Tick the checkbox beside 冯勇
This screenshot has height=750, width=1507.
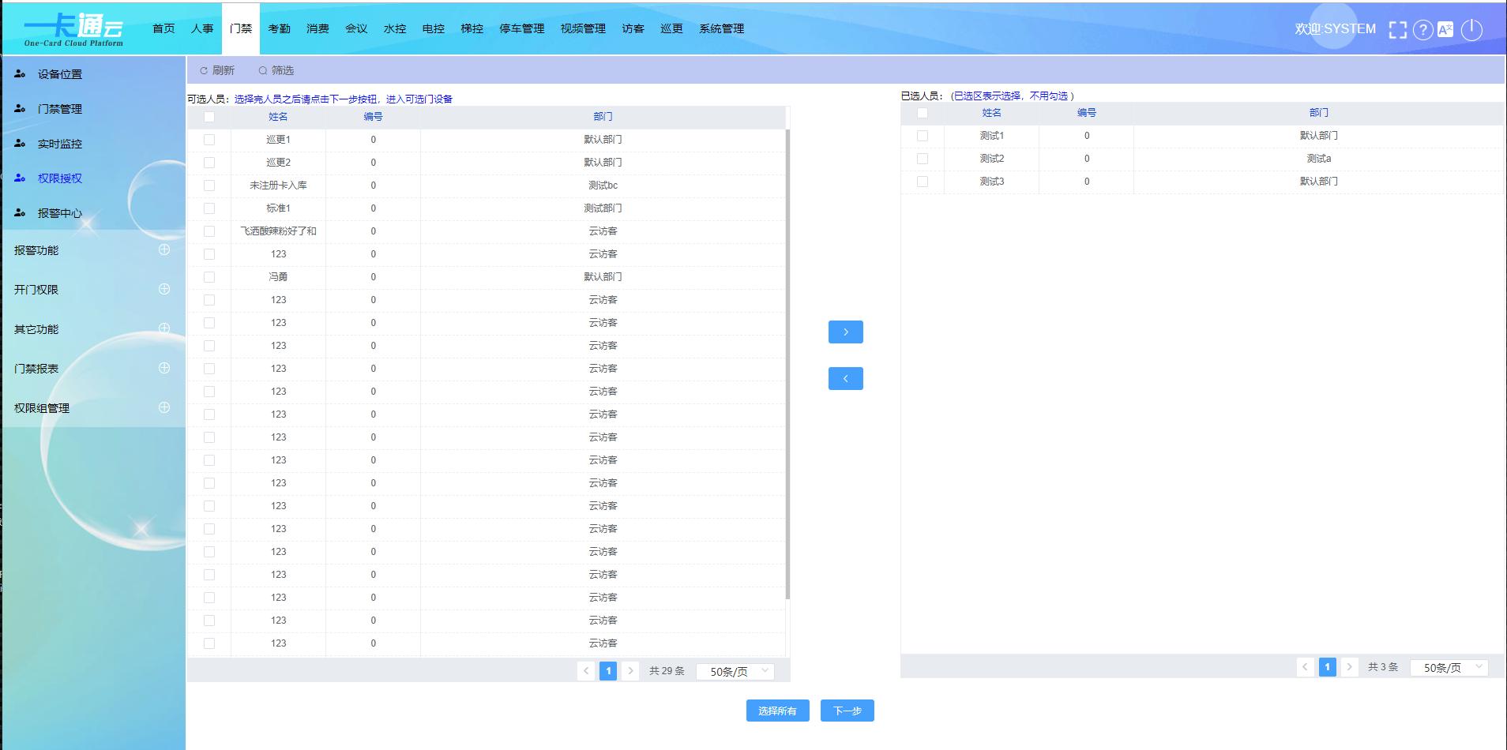click(209, 277)
